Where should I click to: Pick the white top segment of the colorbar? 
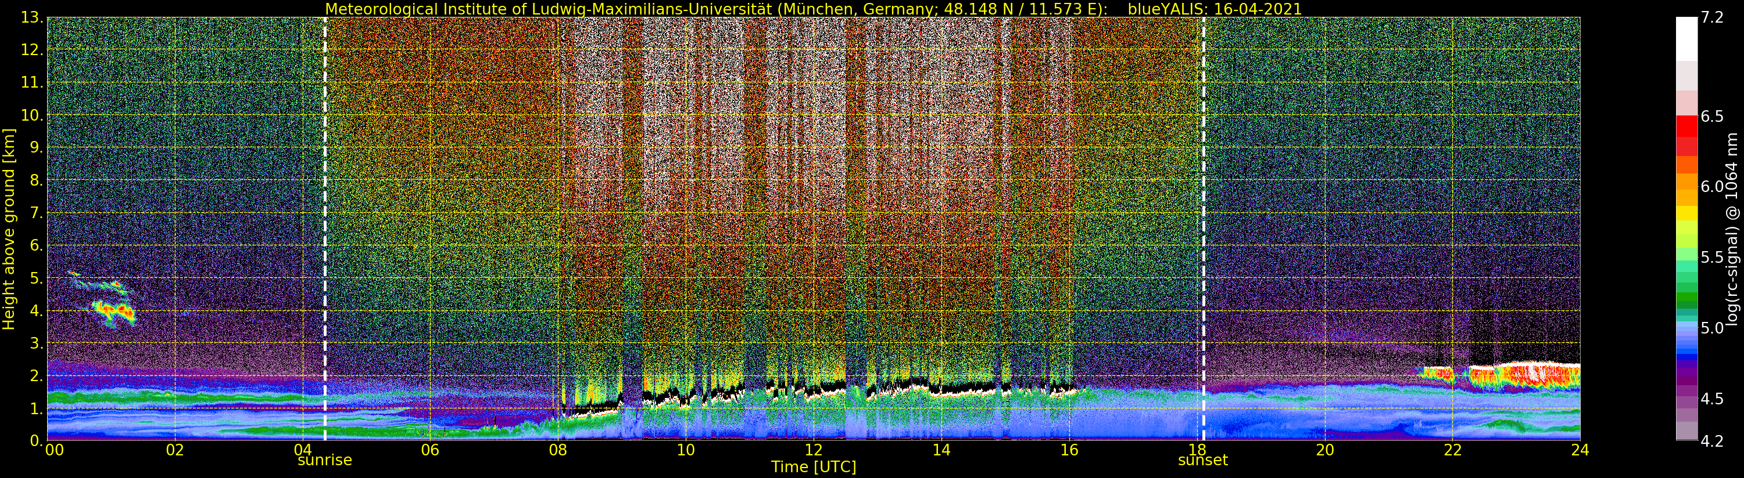point(1686,38)
